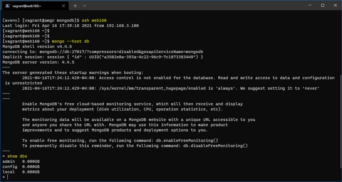Open a new tab with the plus button
This screenshot has height=182, width=342.
(75, 5)
